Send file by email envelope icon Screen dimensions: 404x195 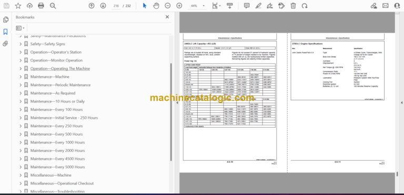pyautogui.click(x=385, y=6)
